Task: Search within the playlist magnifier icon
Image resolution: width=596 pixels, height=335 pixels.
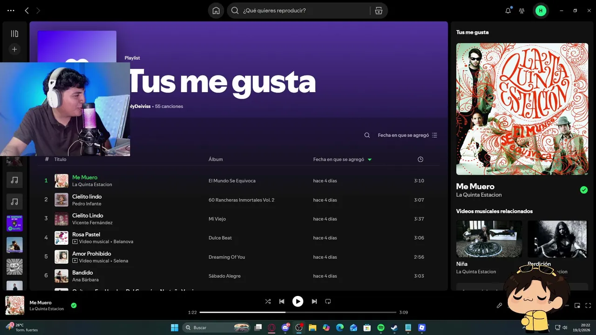Action: click(x=367, y=135)
